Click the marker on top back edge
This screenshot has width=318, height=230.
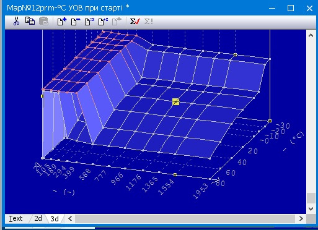point(235,54)
